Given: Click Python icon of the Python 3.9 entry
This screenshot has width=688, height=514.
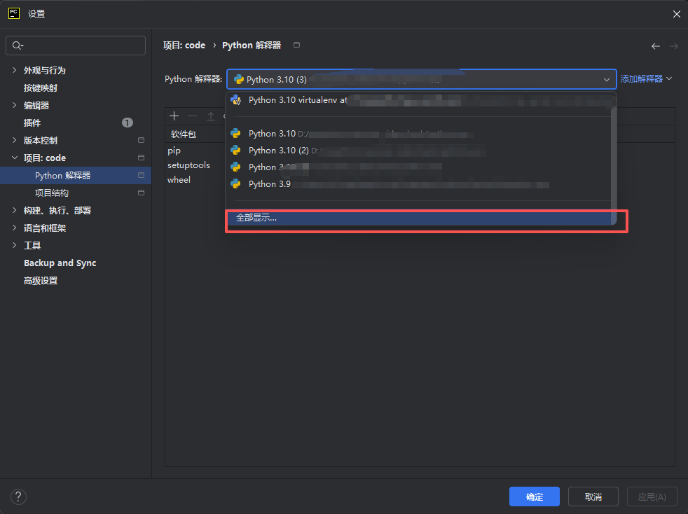Looking at the screenshot, I should pyautogui.click(x=235, y=183).
